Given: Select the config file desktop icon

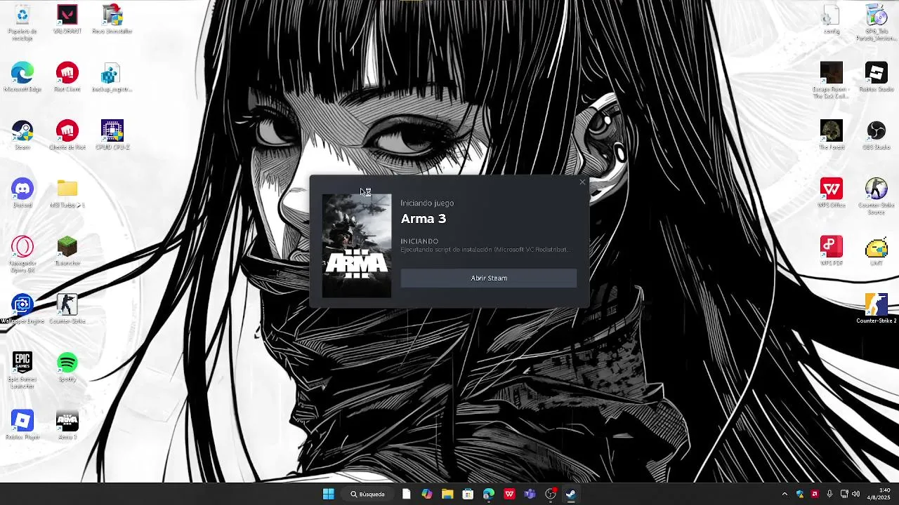Looking at the screenshot, I should tap(832, 20).
